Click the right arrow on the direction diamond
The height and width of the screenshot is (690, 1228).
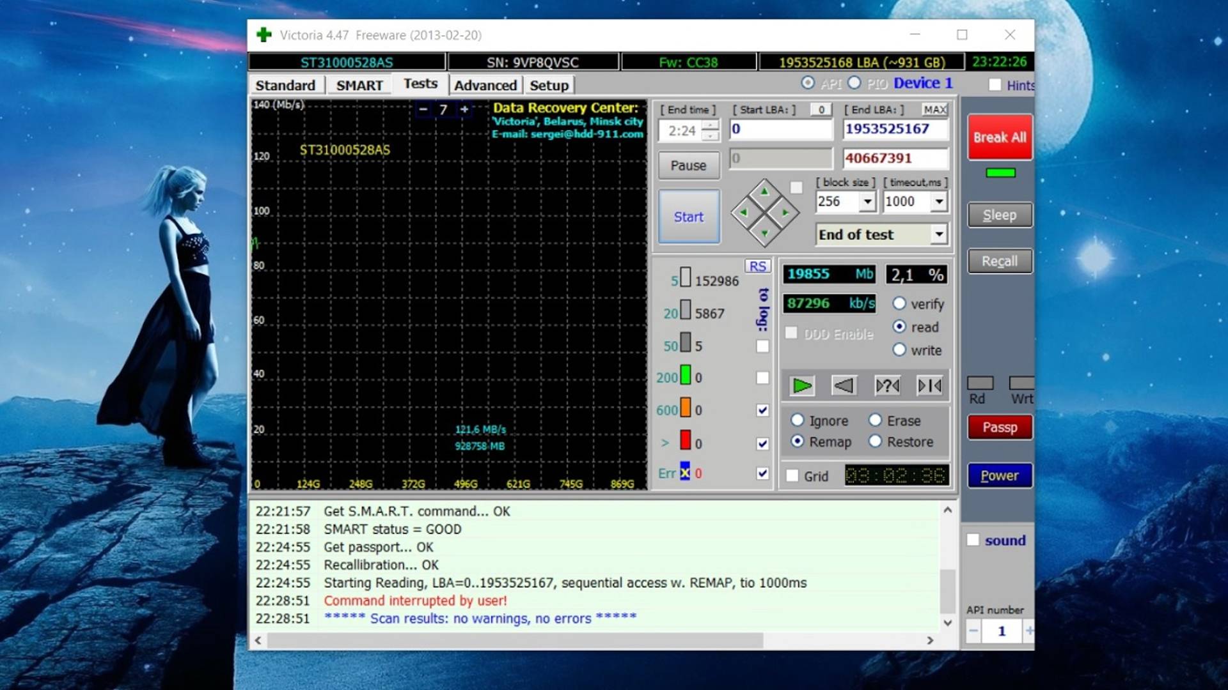tap(785, 213)
